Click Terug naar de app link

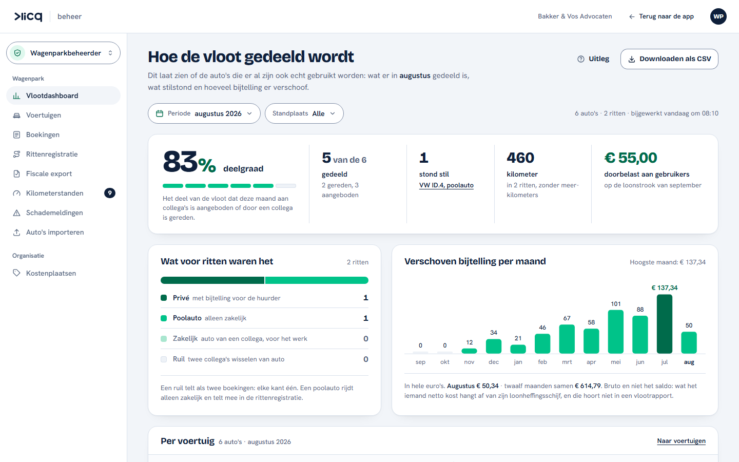click(x=661, y=16)
